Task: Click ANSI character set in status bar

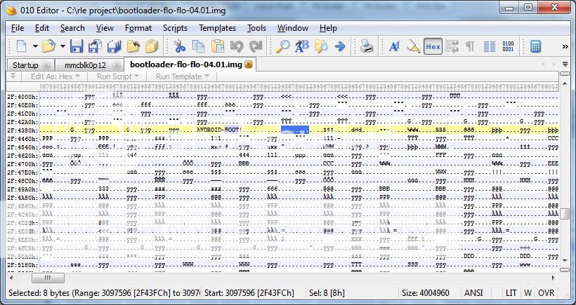Action: click(473, 292)
